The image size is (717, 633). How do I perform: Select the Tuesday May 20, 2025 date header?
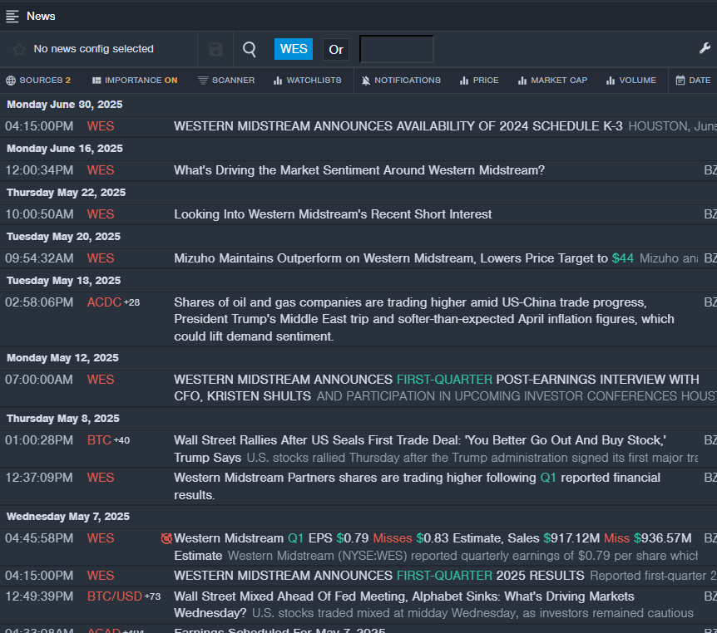63,237
